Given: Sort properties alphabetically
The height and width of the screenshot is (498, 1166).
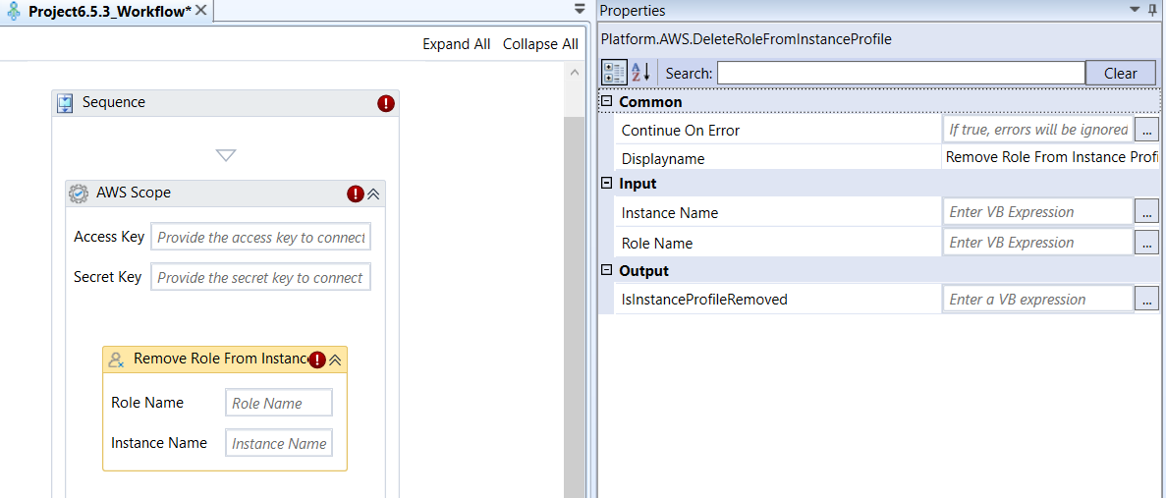Looking at the screenshot, I should pos(641,73).
